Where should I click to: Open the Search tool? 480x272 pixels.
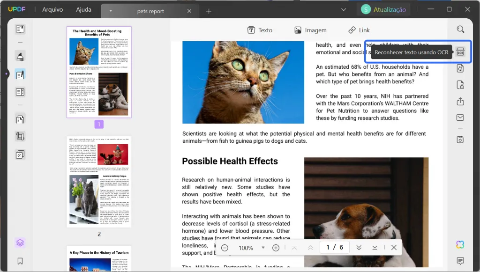[460, 29]
